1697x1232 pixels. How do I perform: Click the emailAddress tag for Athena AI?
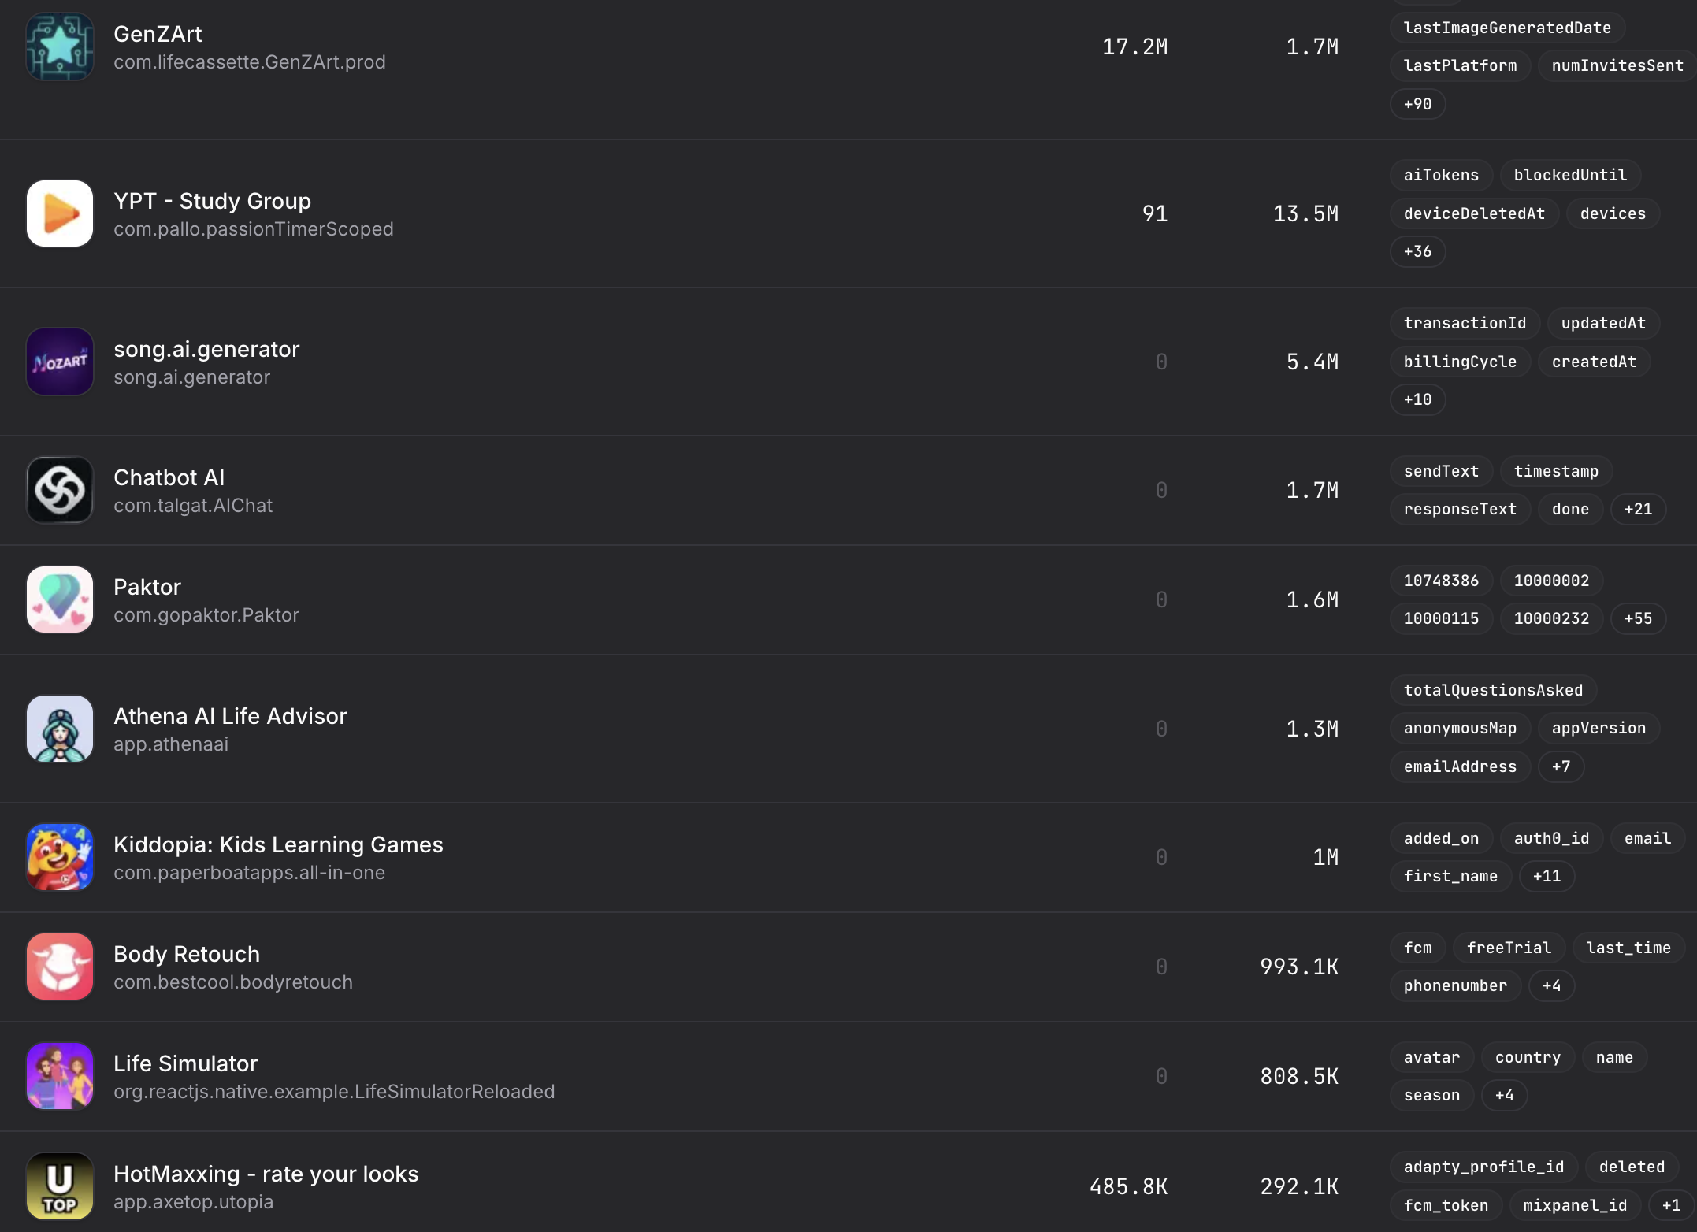point(1460,766)
